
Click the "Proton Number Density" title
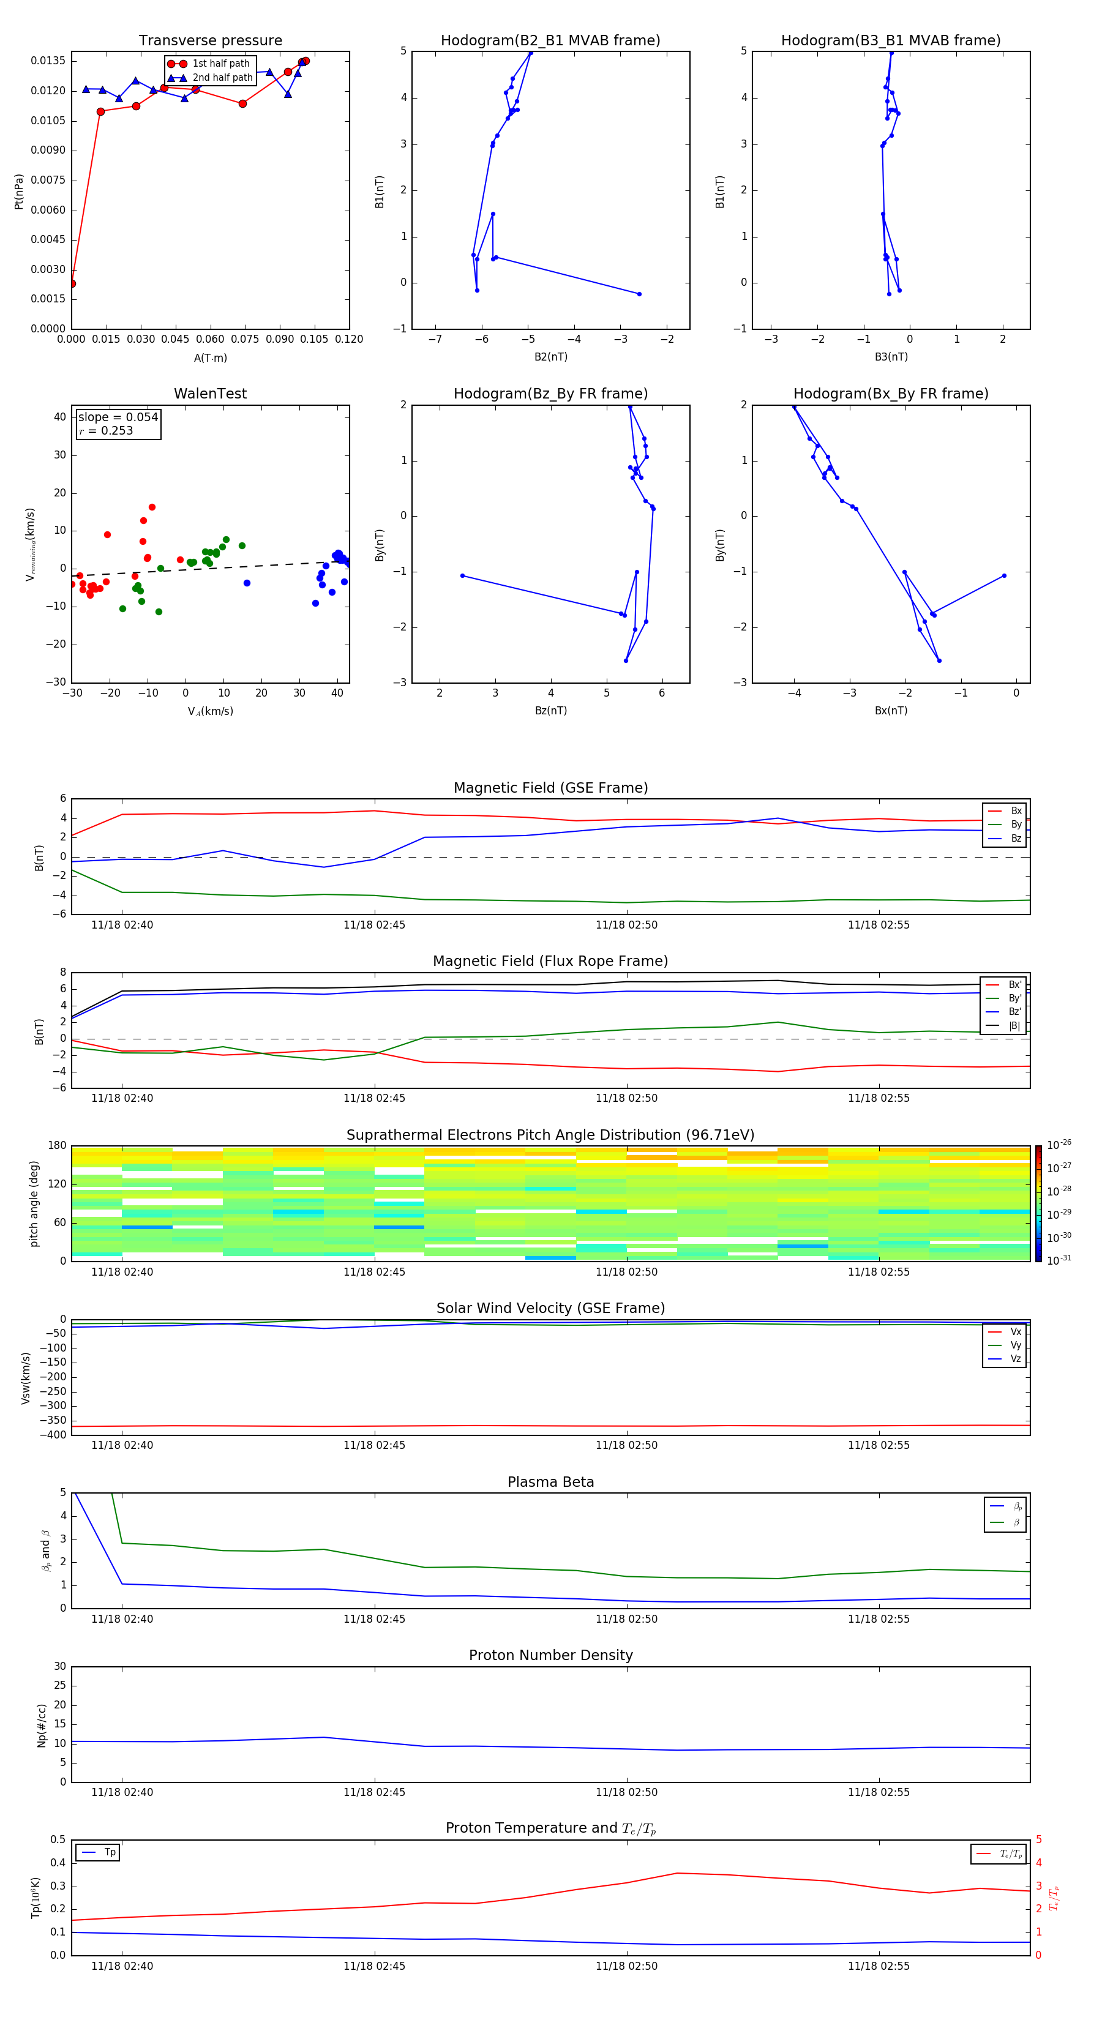pos(550,1655)
